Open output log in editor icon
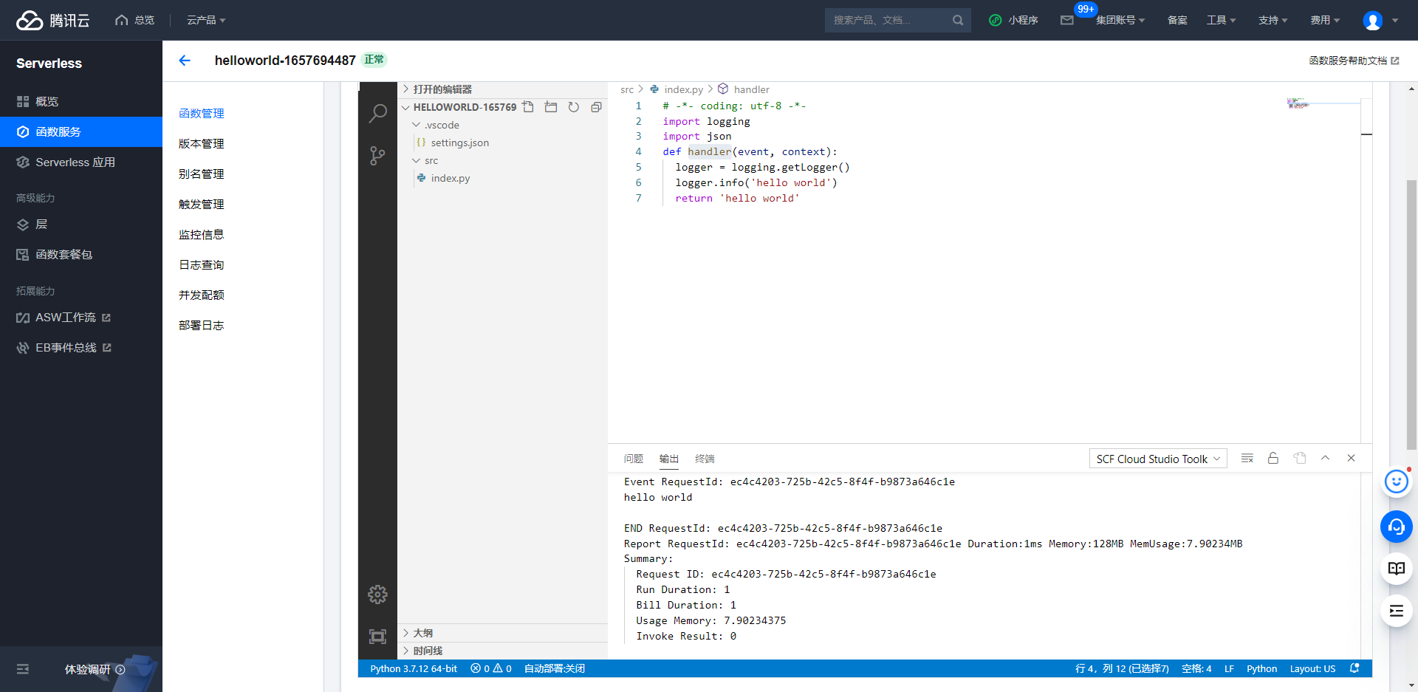 (x=1300, y=459)
